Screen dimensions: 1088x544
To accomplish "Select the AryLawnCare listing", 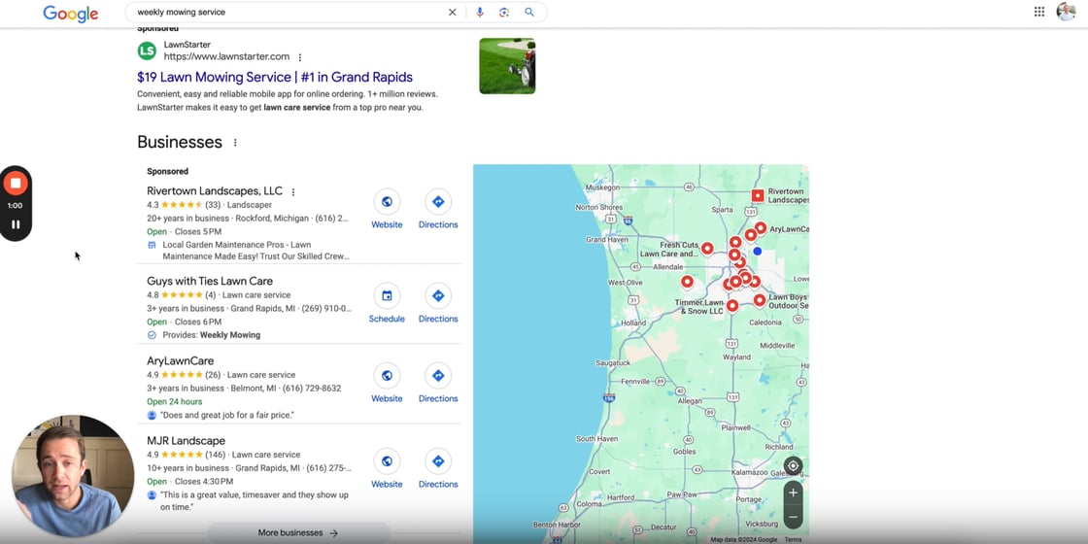I will (x=181, y=361).
